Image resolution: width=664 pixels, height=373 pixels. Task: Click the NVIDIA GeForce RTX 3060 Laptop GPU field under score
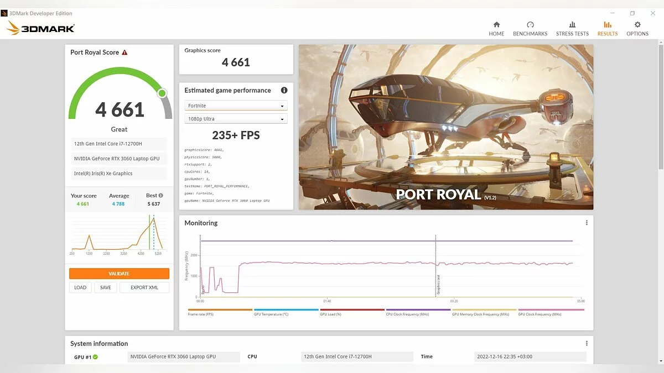tap(119, 159)
